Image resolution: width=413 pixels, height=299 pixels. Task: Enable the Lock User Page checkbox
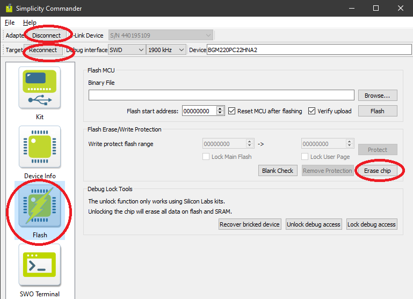tap(305, 157)
